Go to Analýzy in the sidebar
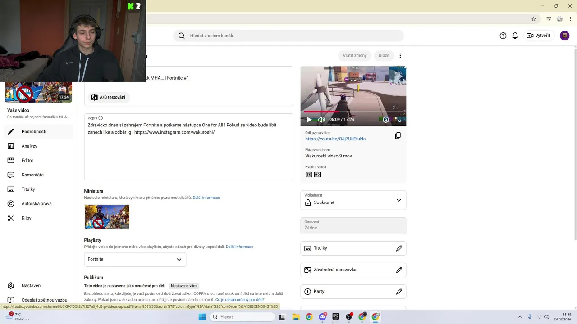This screenshot has width=577, height=324. click(38, 146)
